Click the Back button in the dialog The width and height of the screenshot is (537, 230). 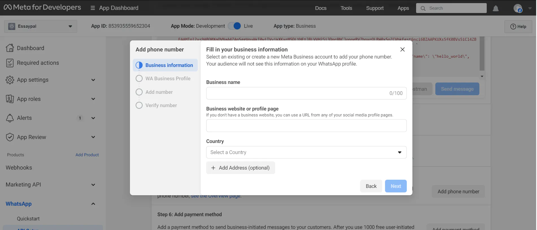point(371,186)
